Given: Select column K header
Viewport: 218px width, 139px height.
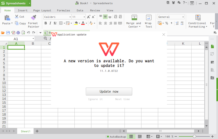Looking at the screenshot, I should click(x=183, y=44).
